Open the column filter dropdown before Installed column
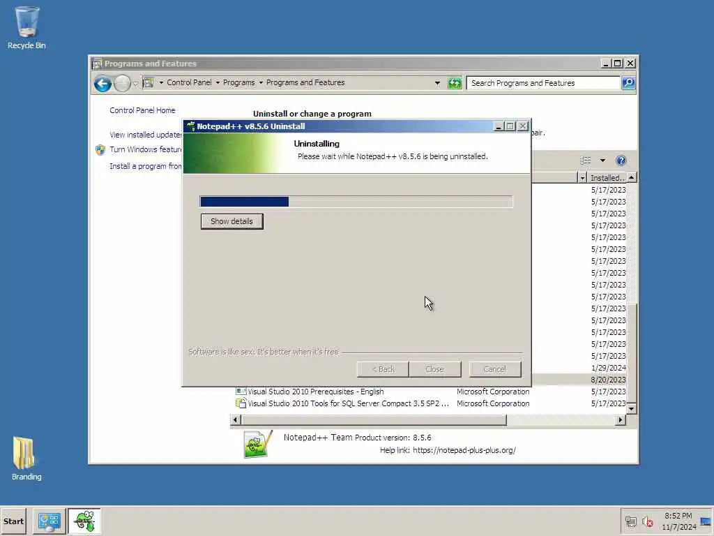The image size is (714, 536). [582, 178]
